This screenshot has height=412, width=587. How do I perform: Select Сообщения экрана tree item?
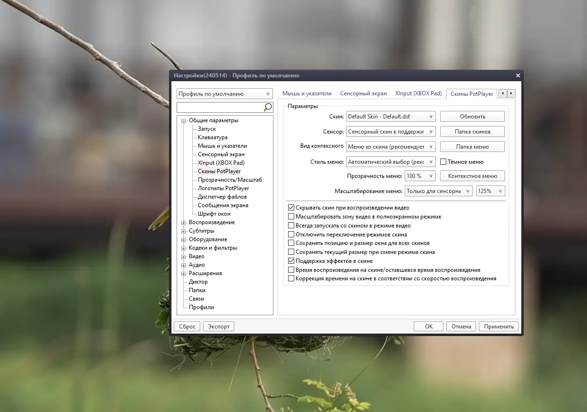tap(223, 205)
